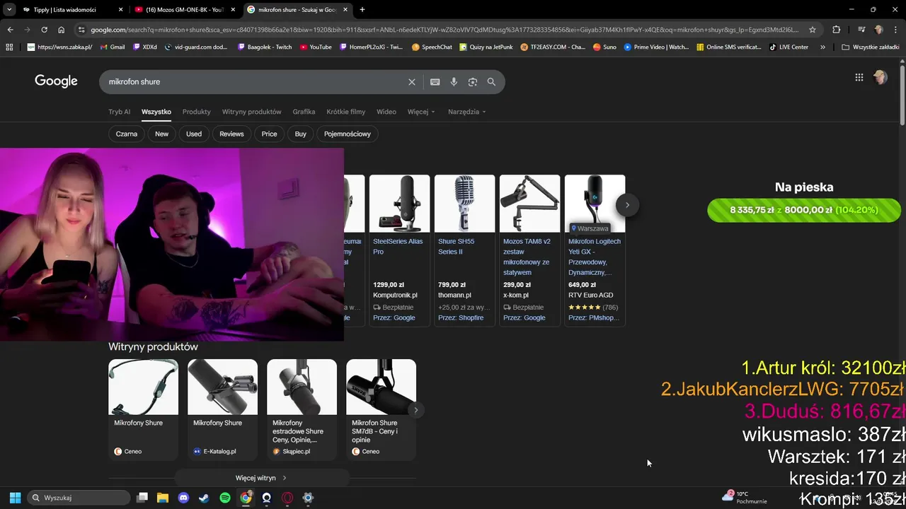Open the Baagolek - Twitch bookmark

(265, 47)
